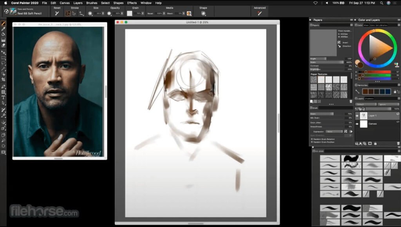Select the Paint Bucket tool
The image size is (401, 227).
pyautogui.click(x=3, y=34)
